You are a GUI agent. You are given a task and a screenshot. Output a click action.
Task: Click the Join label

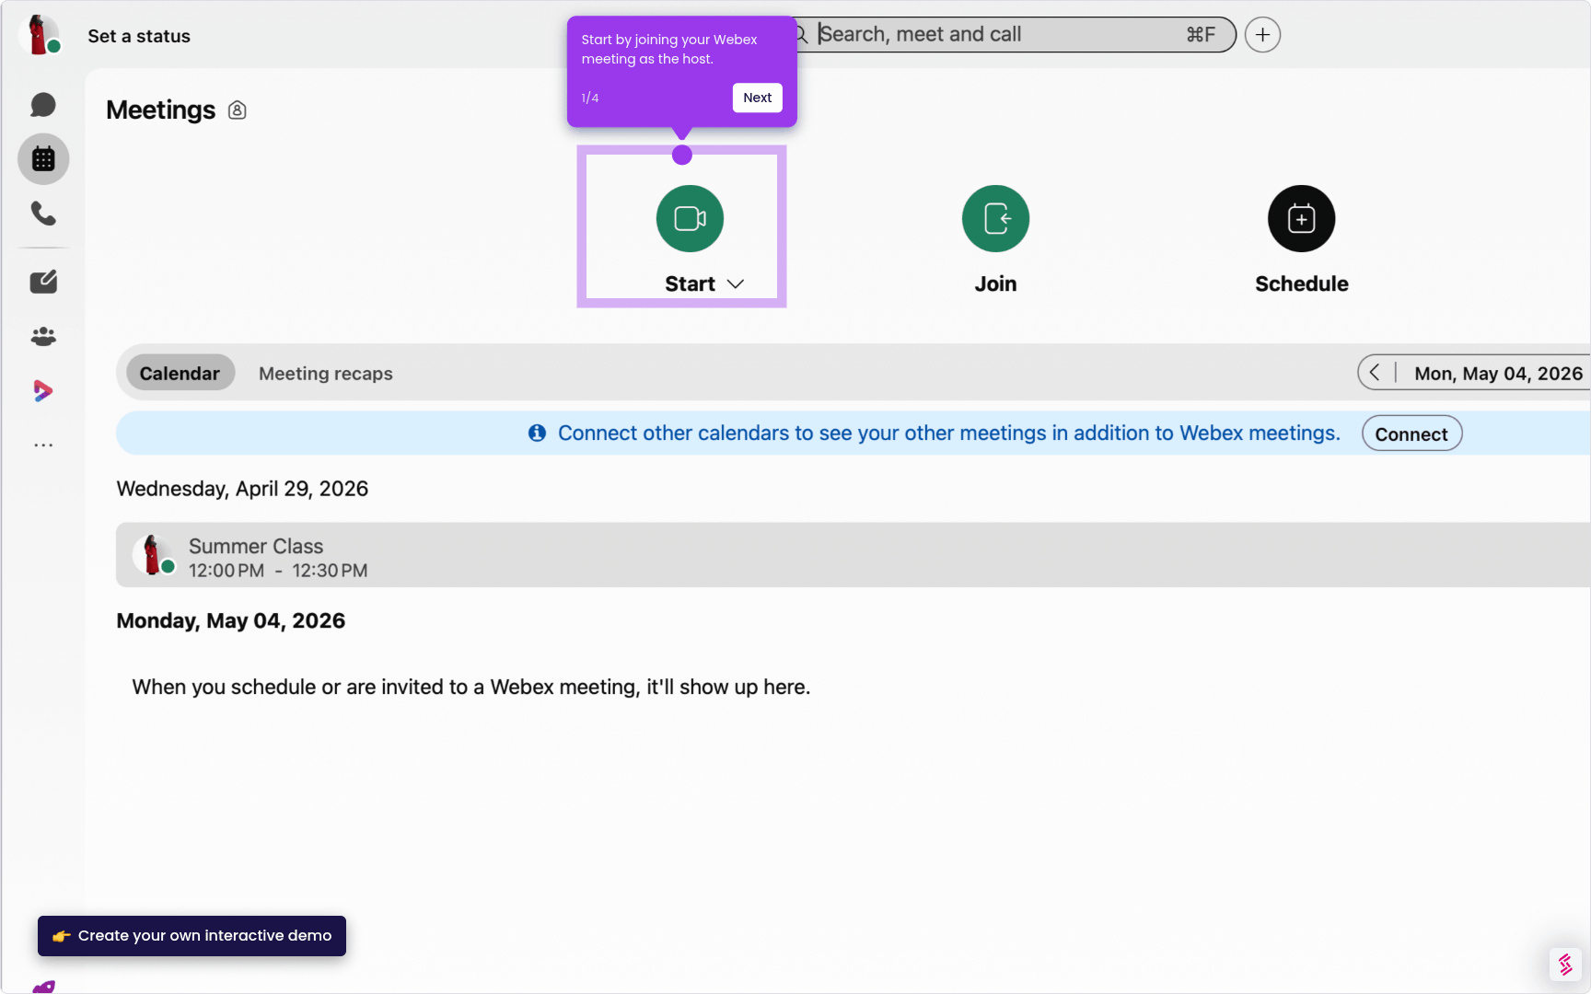995,284
